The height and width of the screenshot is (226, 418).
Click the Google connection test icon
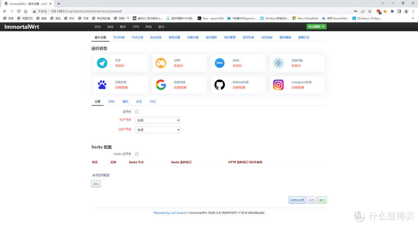pos(161,85)
